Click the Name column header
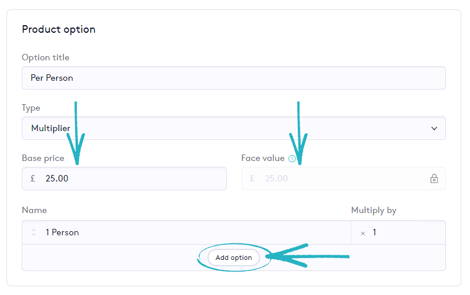Image resolution: width=470 pixels, height=295 pixels. pyautogui.click(x=34, y=210)
